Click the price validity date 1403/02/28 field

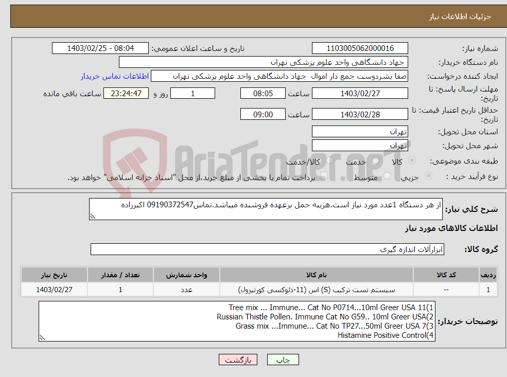pos(360,114)
